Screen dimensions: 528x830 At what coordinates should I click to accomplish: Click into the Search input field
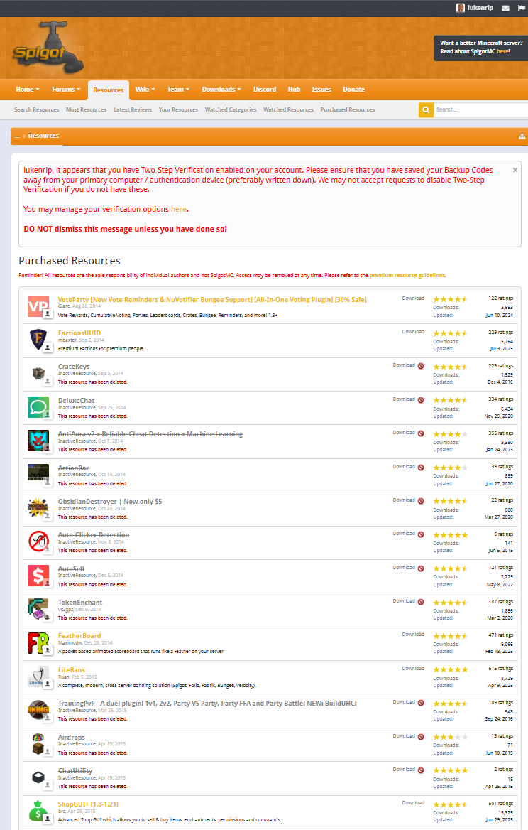480,109
